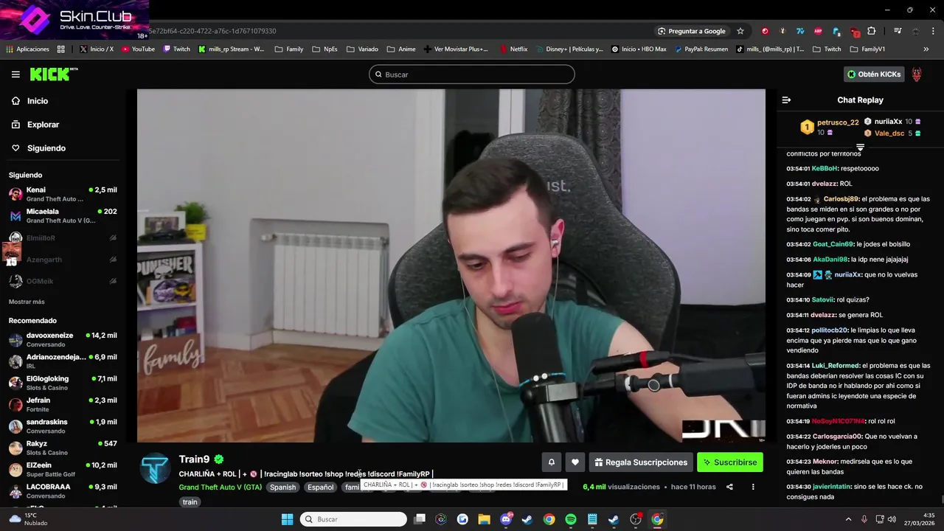Share the Train9 video
This screenshot has height=531, width=944.
click(729, 487)
